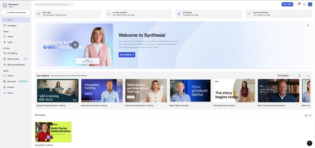Close the Welcome to Synthesia banner
The width and height of the screenshot is (315, 148).
(x=308, y=26)
